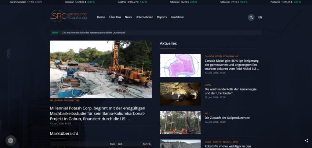Viewport: 312px width, 148px height.
Task: Open Die Zukunft der Kaliproduzenten article
Action: pos(227,118)
